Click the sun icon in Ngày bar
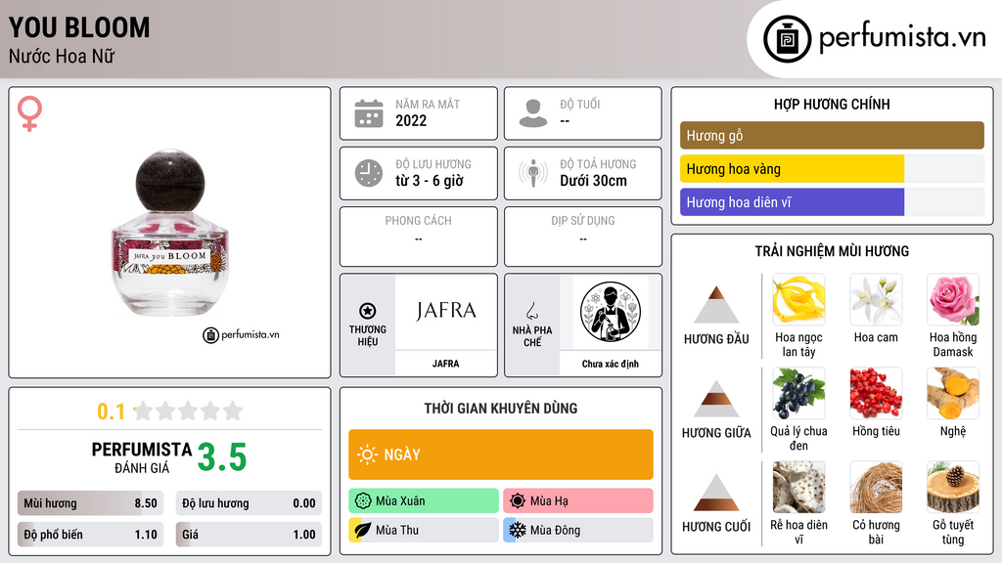Viewport: 1002px width, 563px height. [367, 455]
